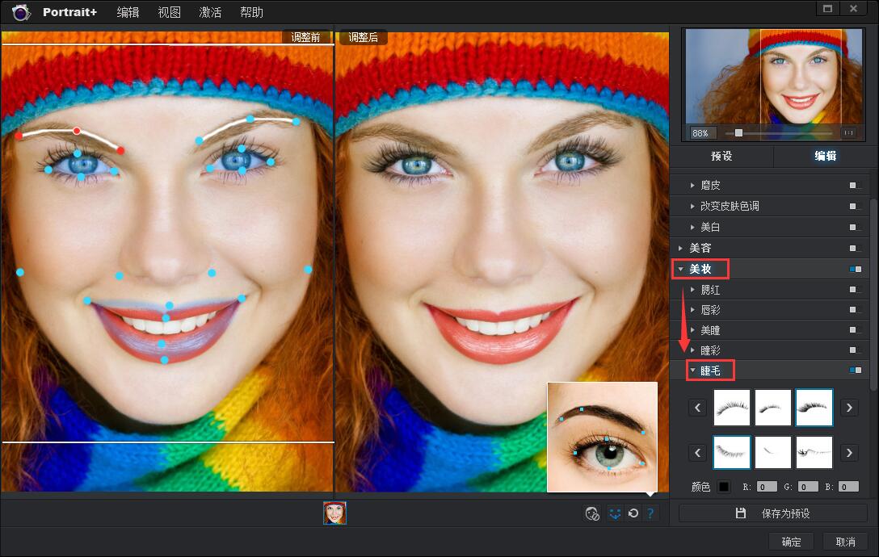Switch to the 编辑 tab in panel
The image size is (879, 557).
tap(825, 156)
